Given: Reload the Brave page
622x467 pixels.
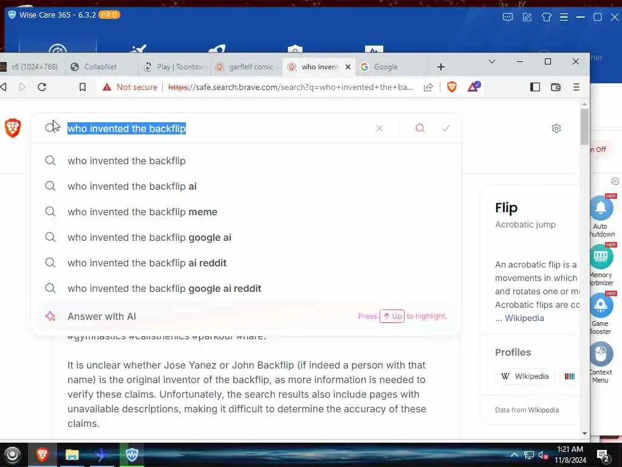Looking at the screenshot, I should click(x=42, y=87).
